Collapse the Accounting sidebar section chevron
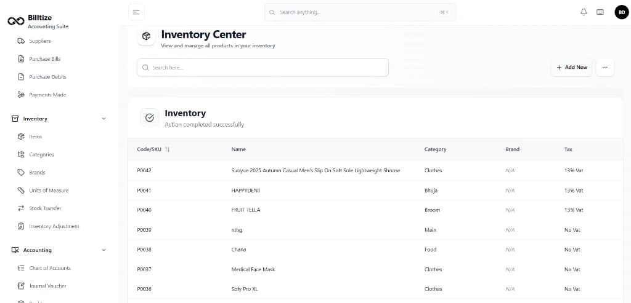631x303 pixels. pyautogui.click(x=104, y=250)
